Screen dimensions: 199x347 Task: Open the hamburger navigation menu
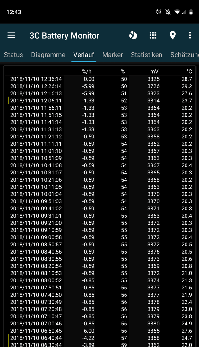tap(12, 35)
